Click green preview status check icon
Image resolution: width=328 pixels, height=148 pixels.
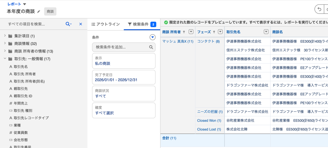(x=166, y=22)
